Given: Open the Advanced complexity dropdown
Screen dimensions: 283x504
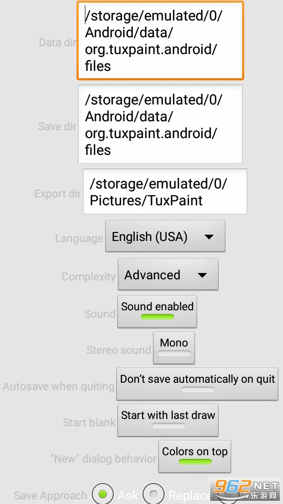Looking at the screenshot, I should [x=168, y=275].
